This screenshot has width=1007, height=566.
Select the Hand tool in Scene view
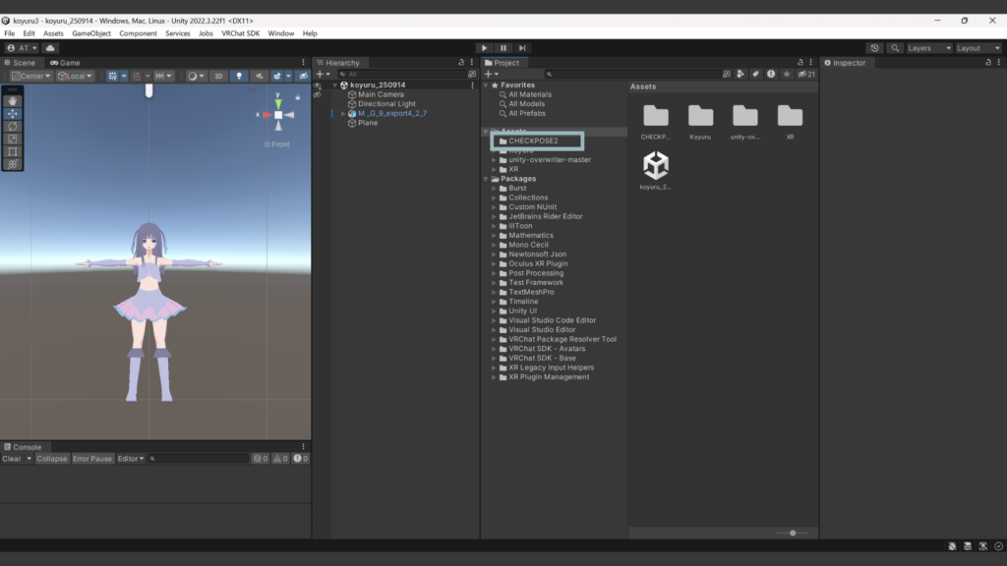[x=13, y=100]
